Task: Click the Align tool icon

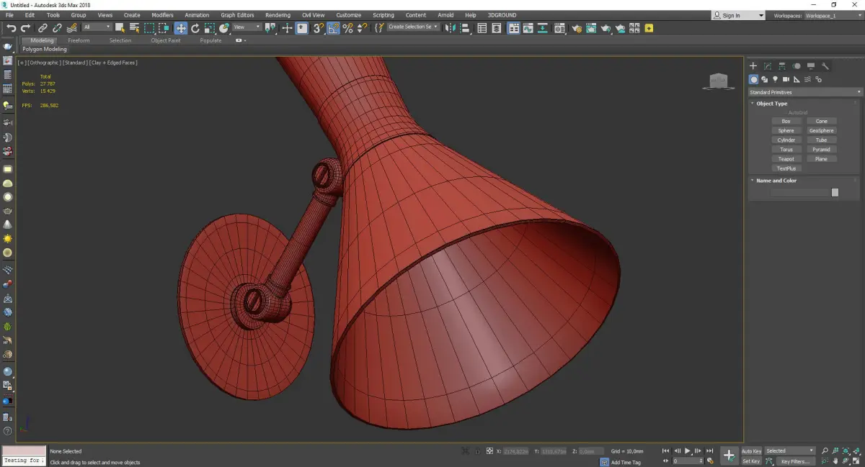Action: click(x=465, y=28)
